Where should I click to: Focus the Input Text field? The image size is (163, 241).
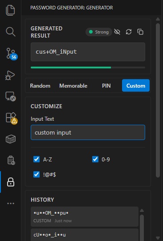point(88,132)
